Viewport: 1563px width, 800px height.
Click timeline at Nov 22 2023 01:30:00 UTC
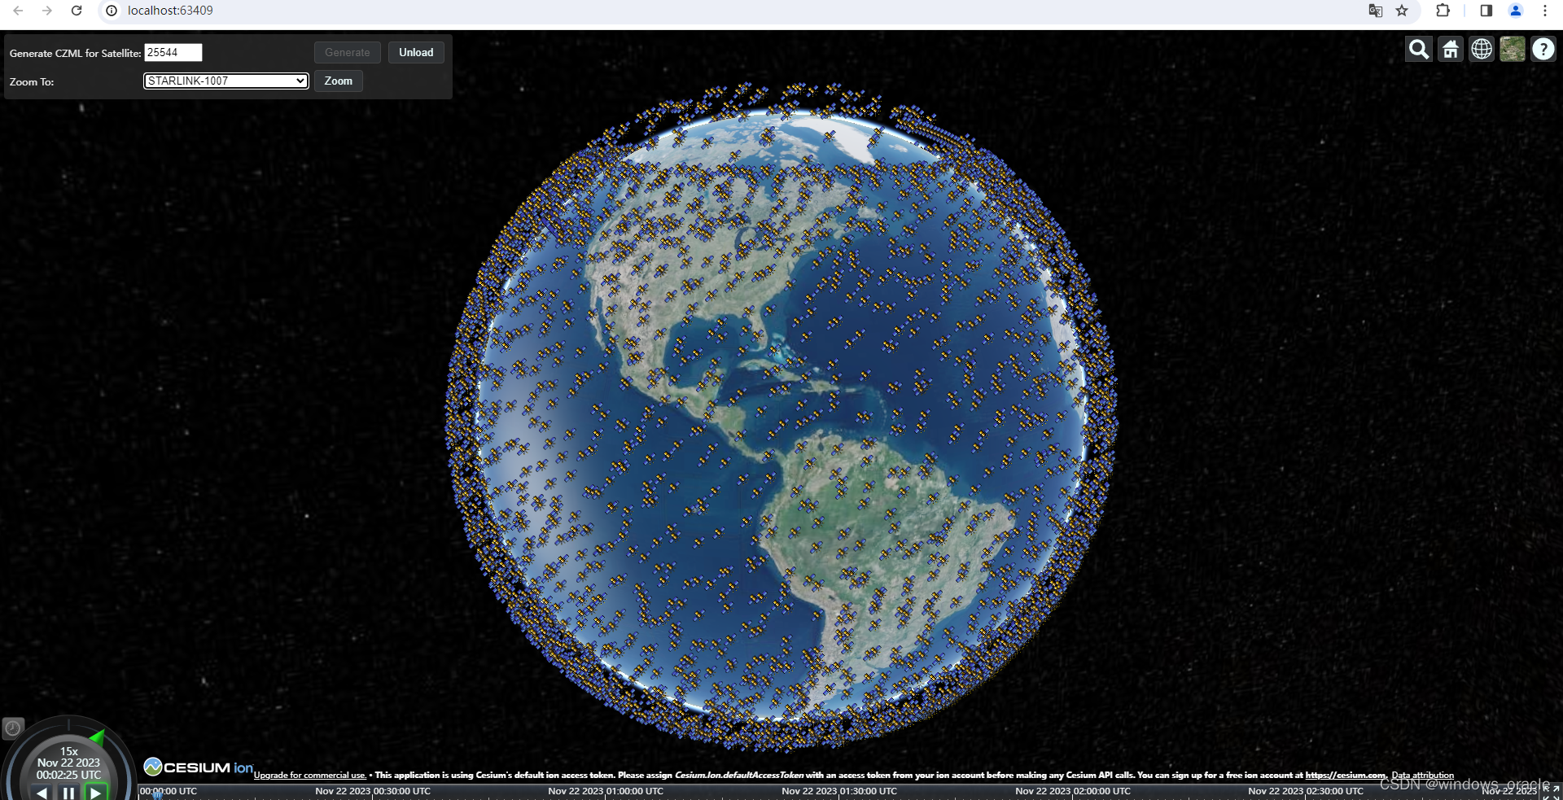coord(839,791)
